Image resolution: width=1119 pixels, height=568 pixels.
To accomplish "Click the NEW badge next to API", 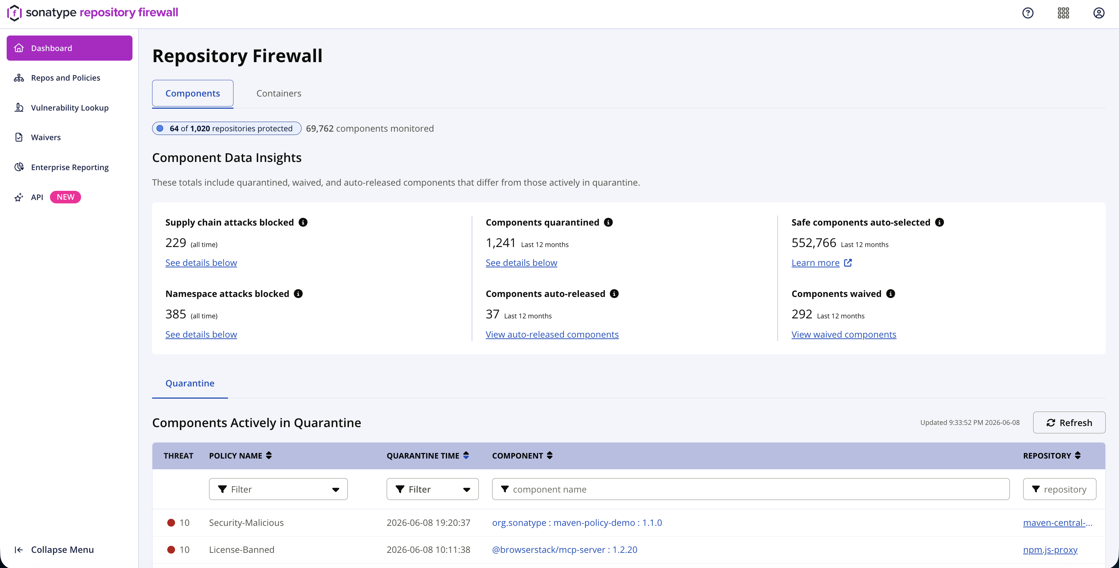I will [65, 197].
